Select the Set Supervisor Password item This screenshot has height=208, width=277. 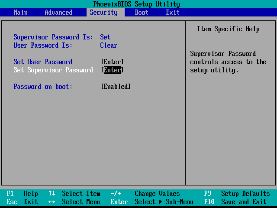[53, 70]
